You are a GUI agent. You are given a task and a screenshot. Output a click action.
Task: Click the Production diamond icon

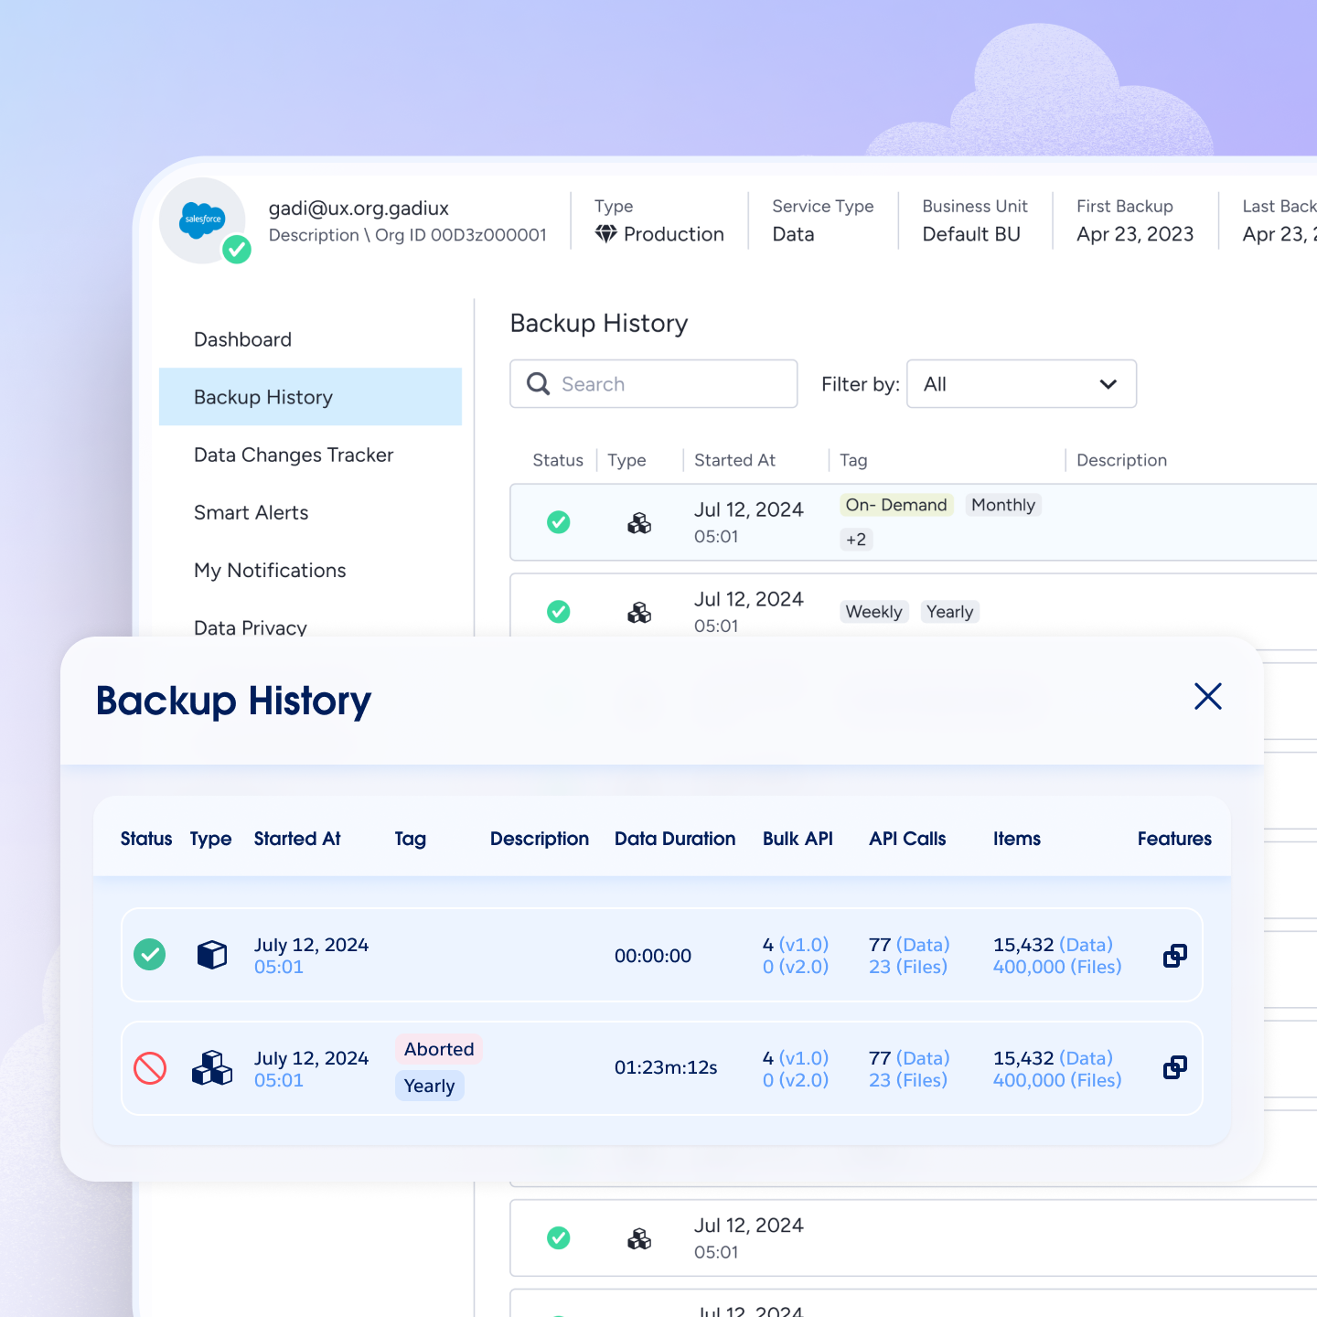[605, 234]
